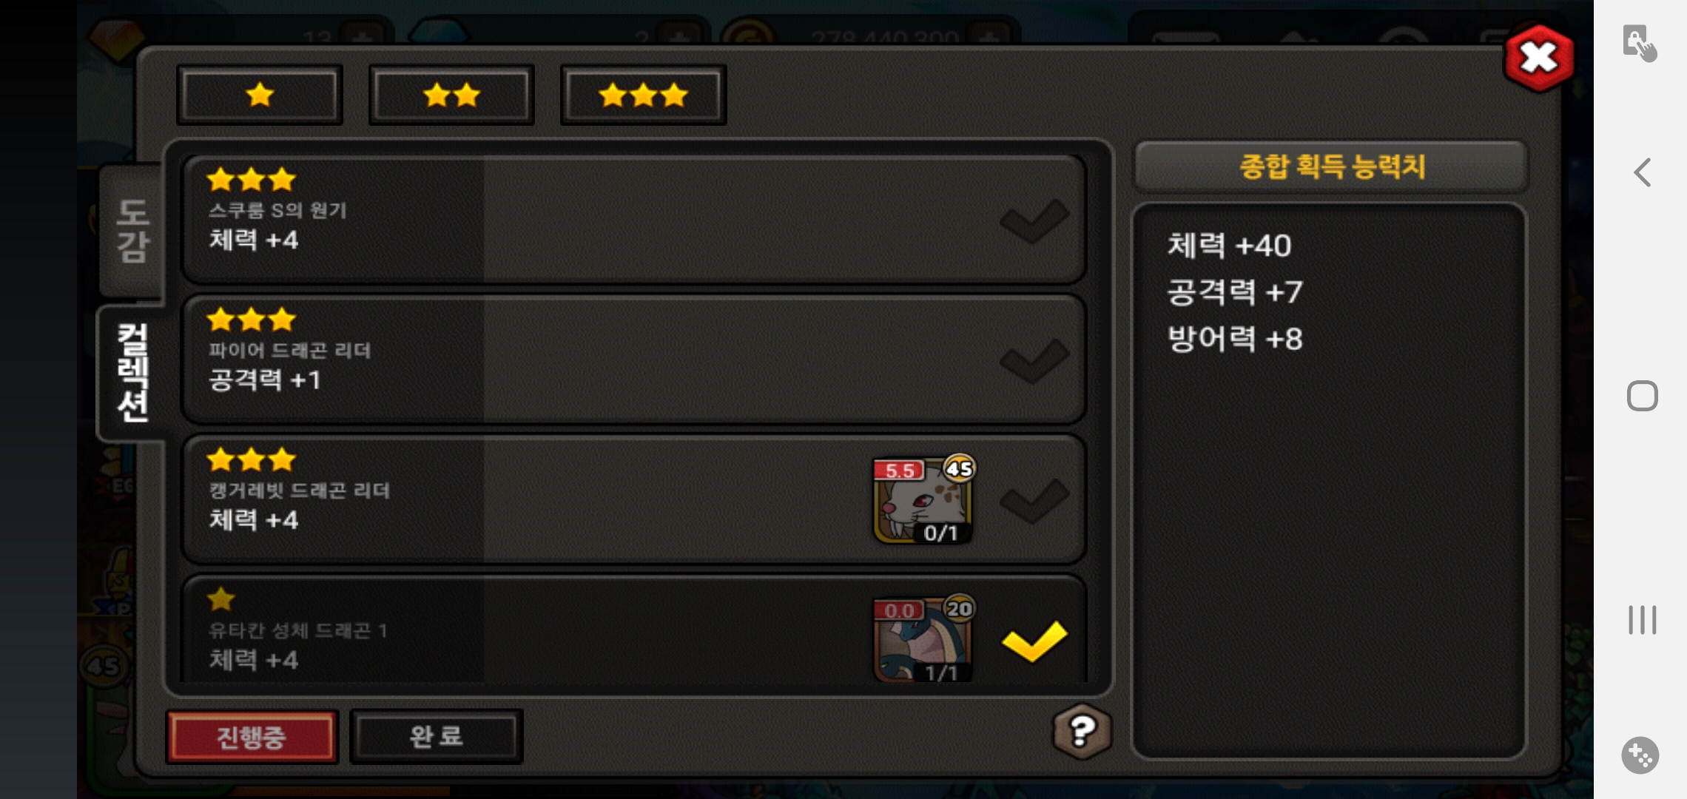Filter by three-star collections
1687x799 pixels.
(643, 95)
